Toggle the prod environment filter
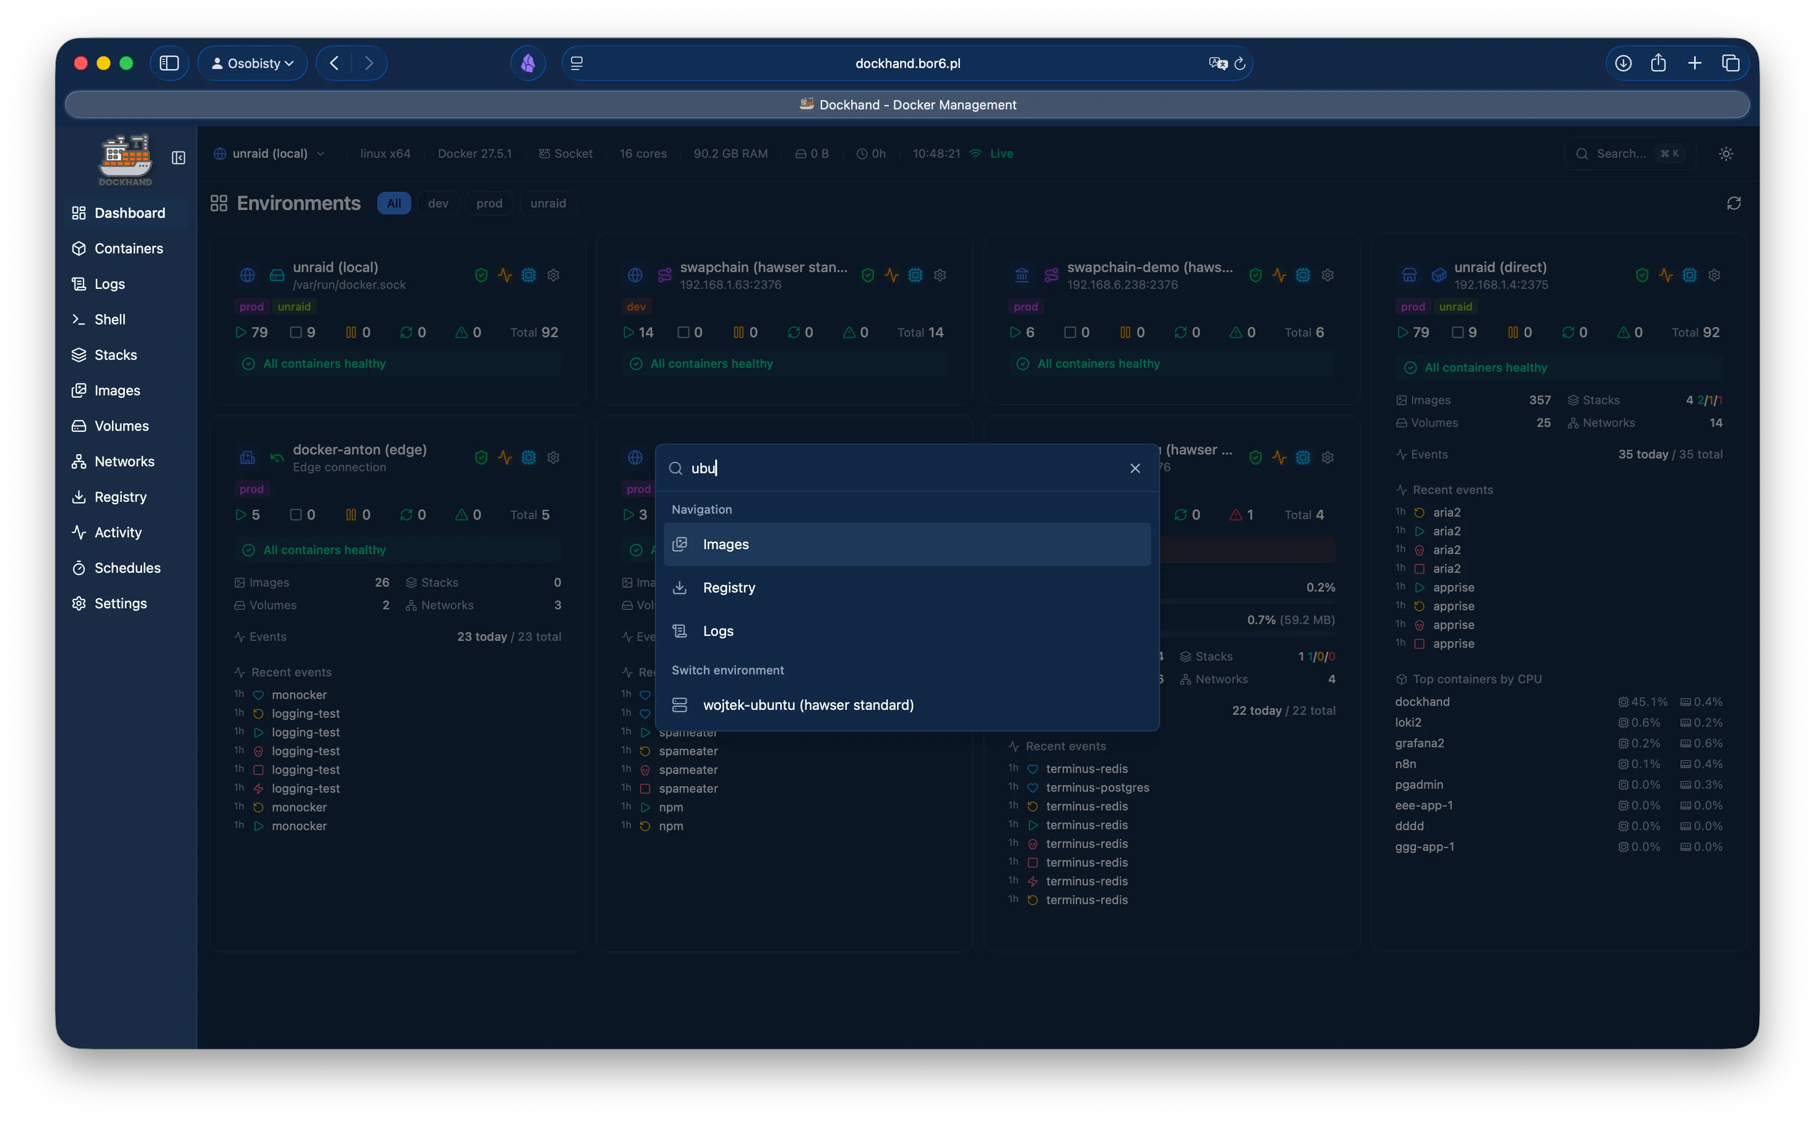The width and height of the screenshot is (1815, 1122). [x=489, y=203]
